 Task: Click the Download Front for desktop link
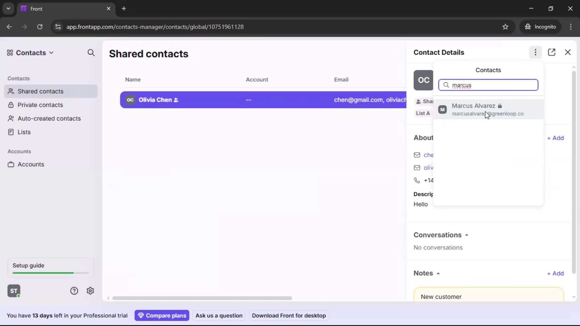click(x=289, y=315)
